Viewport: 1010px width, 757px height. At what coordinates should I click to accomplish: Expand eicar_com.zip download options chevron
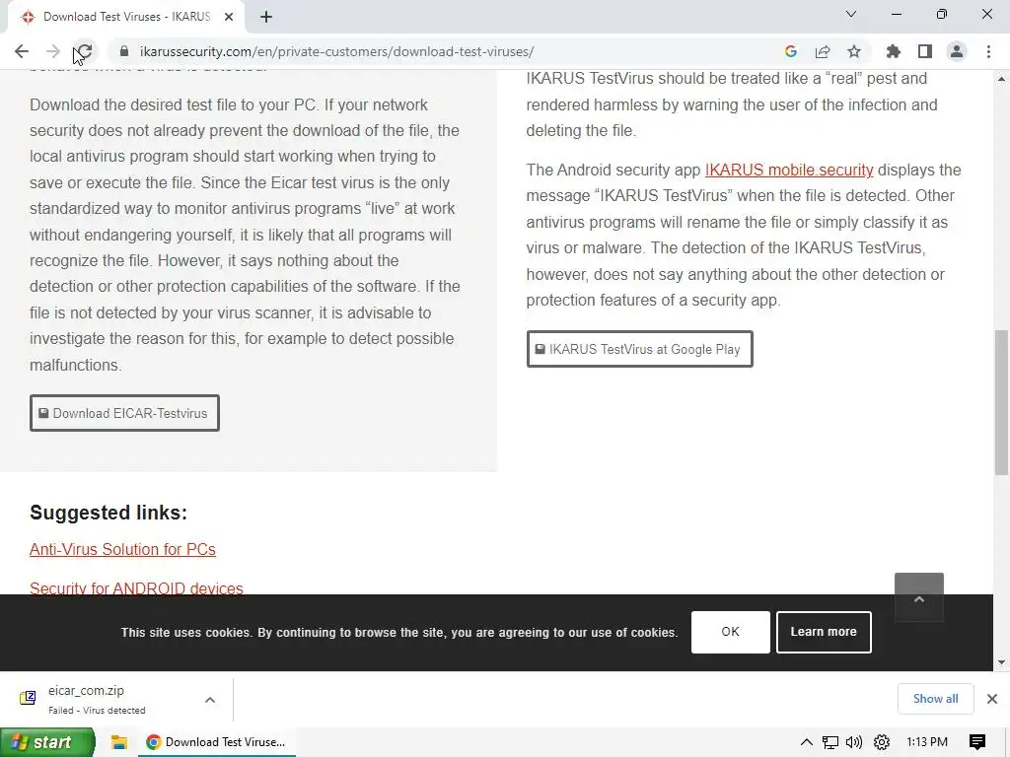[210, 700]
